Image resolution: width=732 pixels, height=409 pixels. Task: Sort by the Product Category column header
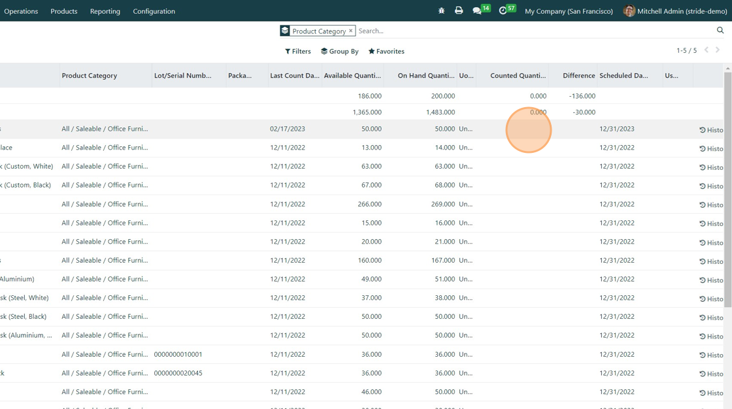pyautogui.click(x=90, y=76)
